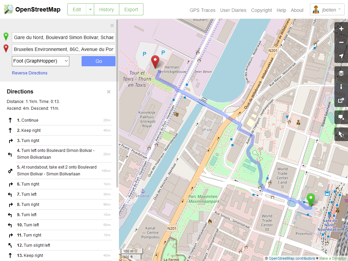This screenshot has width=348, height=261.
Task: Click the Reverse Directions link
Action: click(30, 73)
